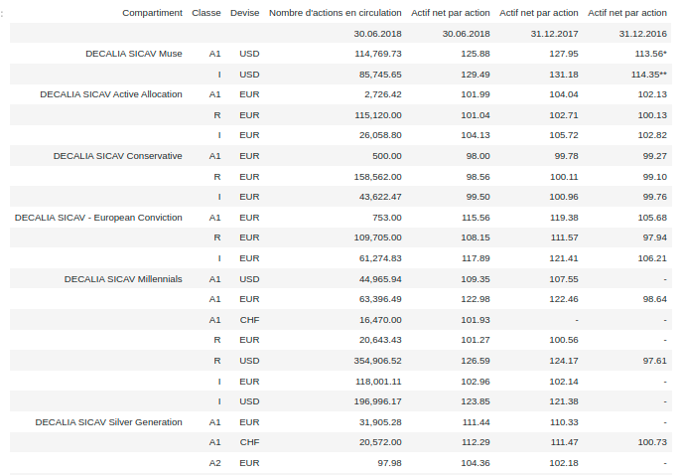Click the value 97.94
The width and height of the screenshot is (683, 475).
pyautogui.click(x=654, y=237)
